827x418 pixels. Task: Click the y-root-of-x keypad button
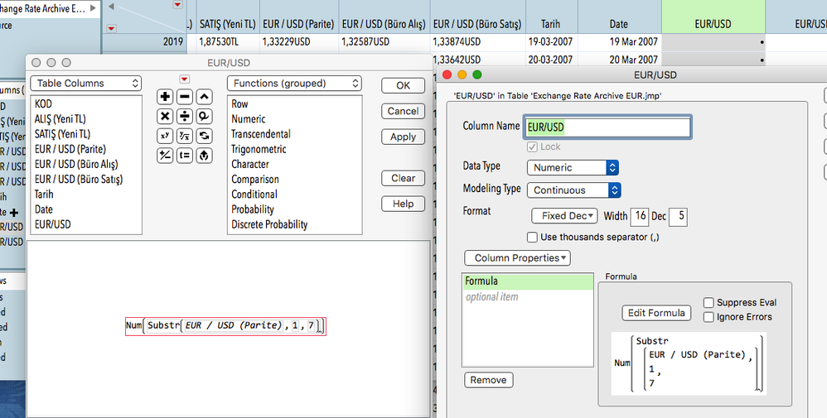(x=185, y=136)
